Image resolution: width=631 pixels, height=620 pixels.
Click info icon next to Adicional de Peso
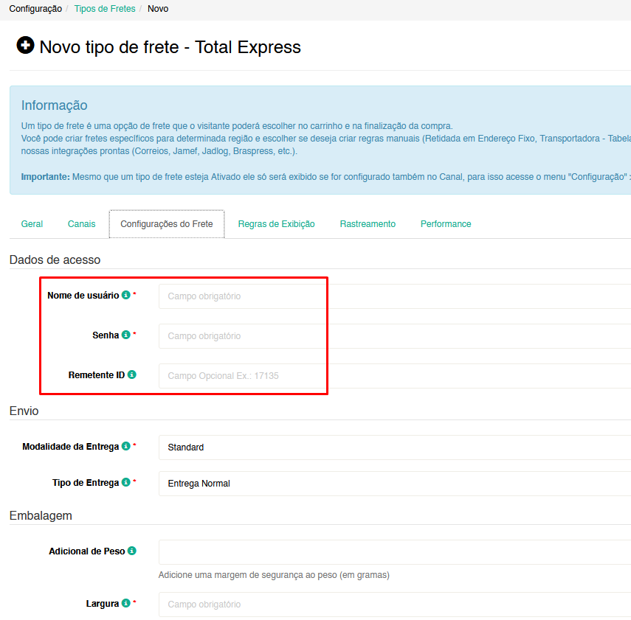[132, 551]
